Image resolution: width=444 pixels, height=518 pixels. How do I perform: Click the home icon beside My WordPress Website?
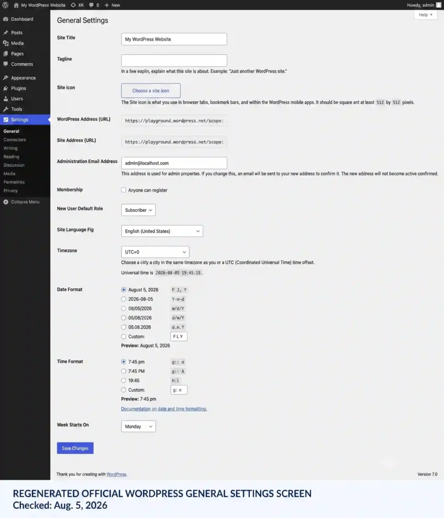(16, 5)
